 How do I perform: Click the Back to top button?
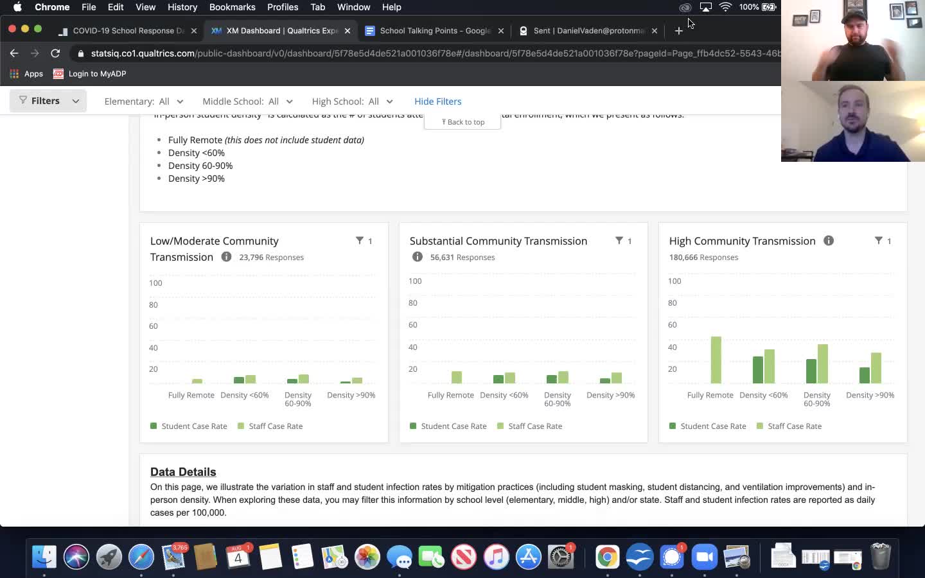[463, 122]
